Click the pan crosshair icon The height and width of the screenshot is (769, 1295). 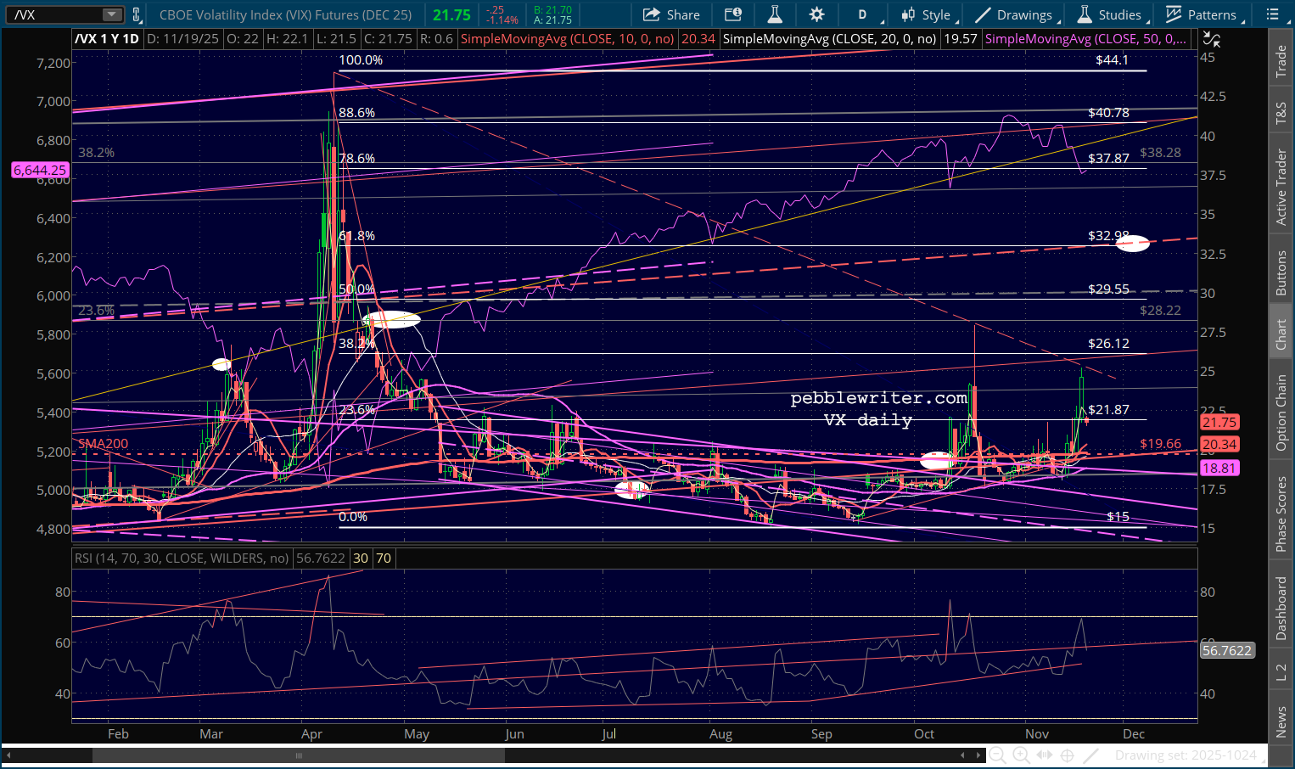coord(1068,755)
